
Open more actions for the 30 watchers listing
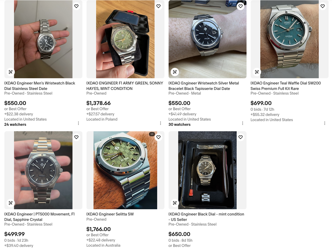pos(243,123)
